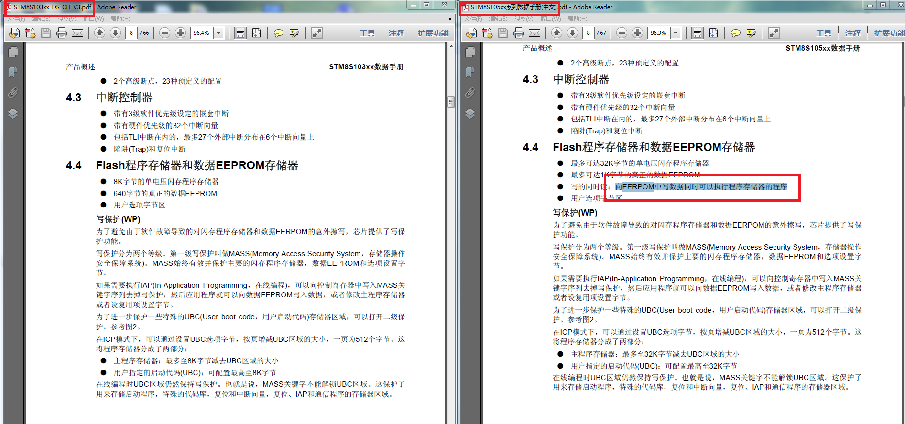Go to next page in STM8S105 window
Screen dimensions: 905x424
coord(572,33)
